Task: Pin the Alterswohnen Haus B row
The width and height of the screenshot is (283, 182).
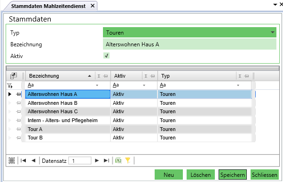Action: tap(18, 103)
